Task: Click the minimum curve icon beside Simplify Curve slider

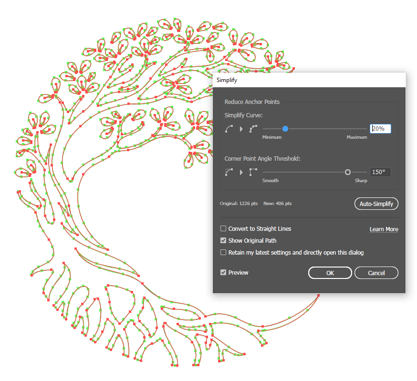Action: coord(229,129)
